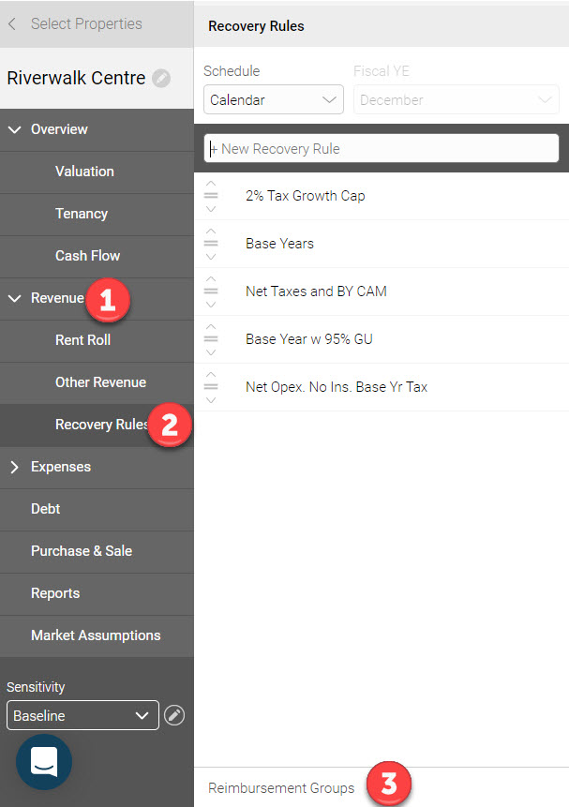
Task: Click drag handle for Base Year w 95% GU
Action: pyautogui.click(x=211, y=338)
